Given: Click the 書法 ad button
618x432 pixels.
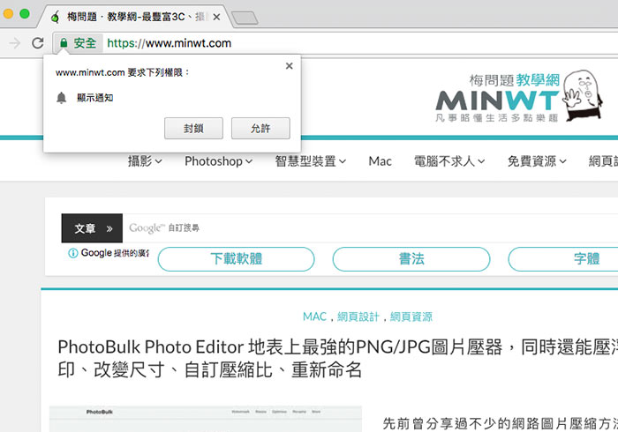Looking at the screenshot, I should [x=411, y=259].
